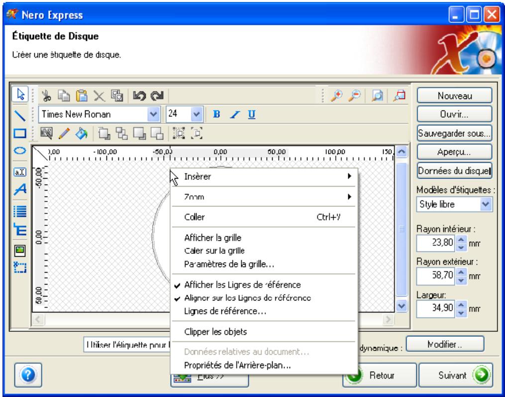Click the Zoom in magnifier icon
505x397 pixels.
(x=337, y=96)
